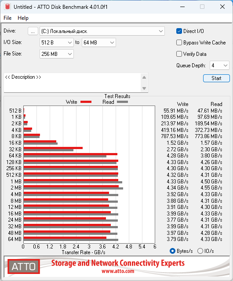233x281 pixels.
Task: Open the File menu
Action: (7, 18)
